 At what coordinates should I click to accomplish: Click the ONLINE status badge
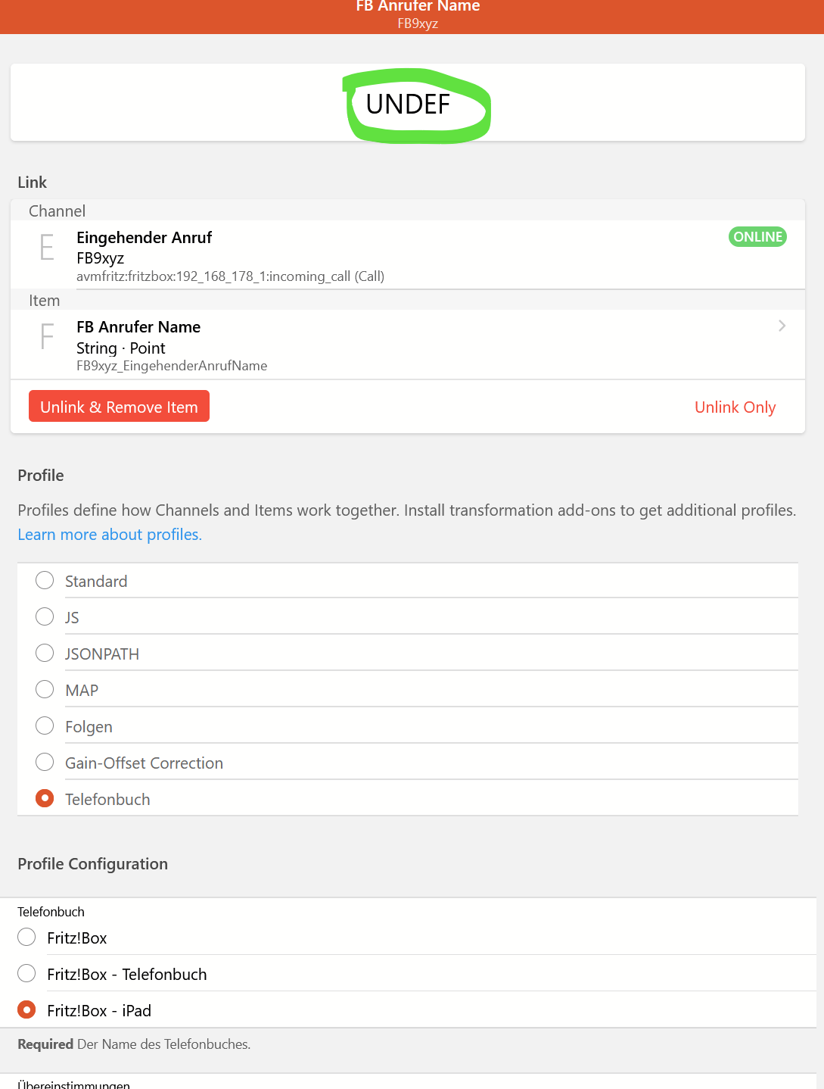point(757,237)
